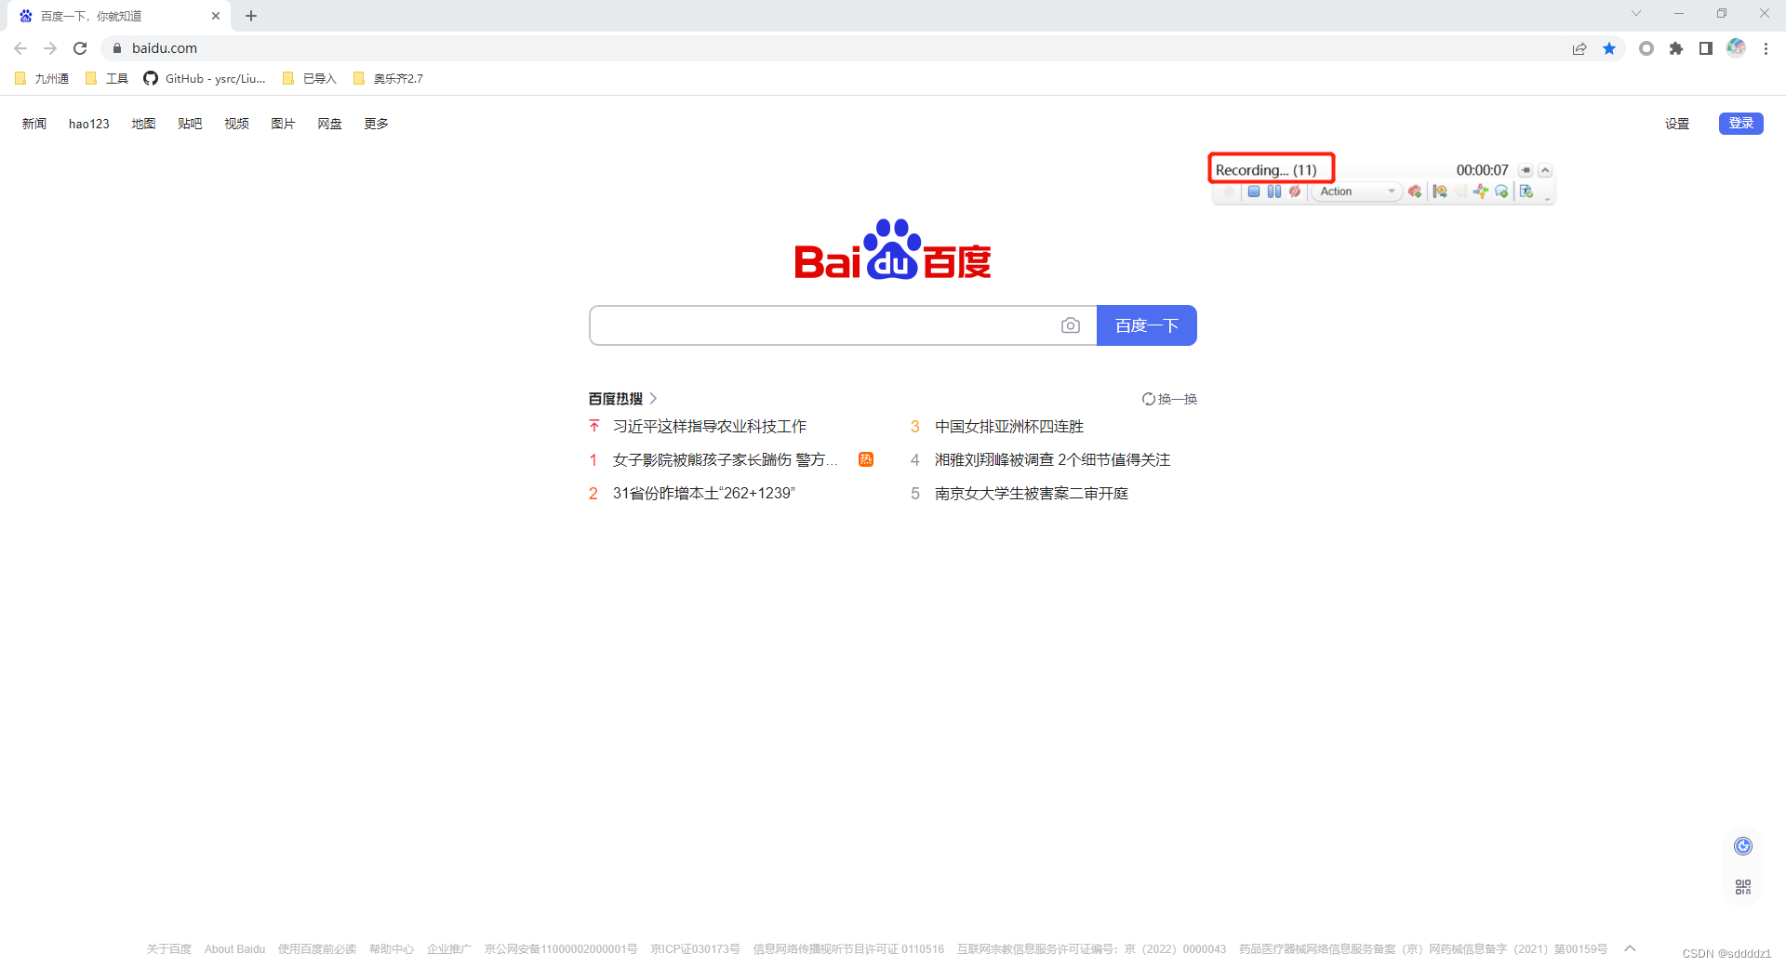Open hot search 31省份昨增本土
1786x967 pixels.
pos(704,493)
